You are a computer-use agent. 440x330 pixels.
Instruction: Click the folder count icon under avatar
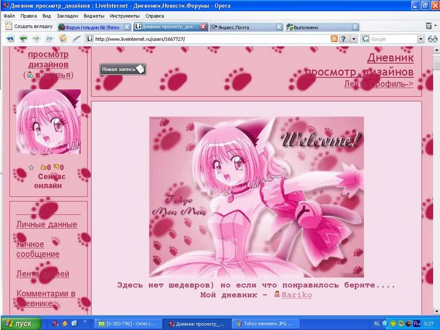coord(43,167)
